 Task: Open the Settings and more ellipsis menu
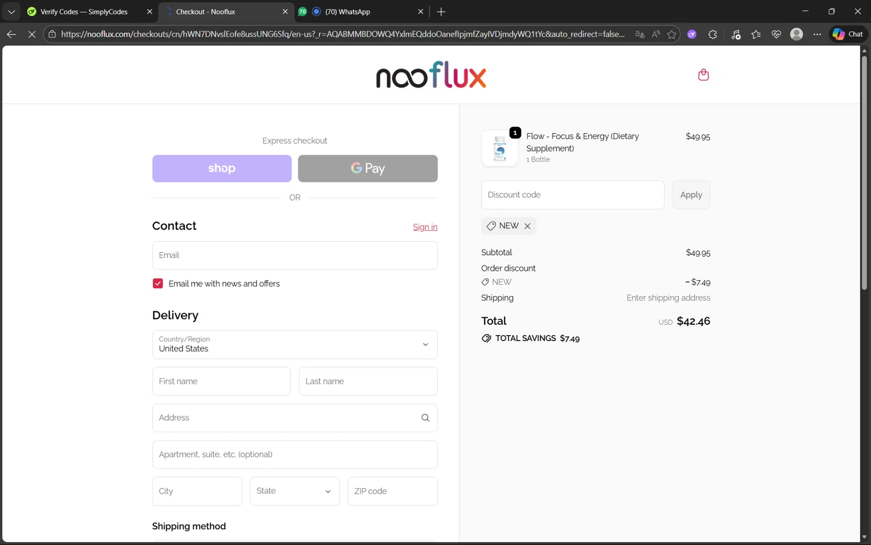(817, 34)
